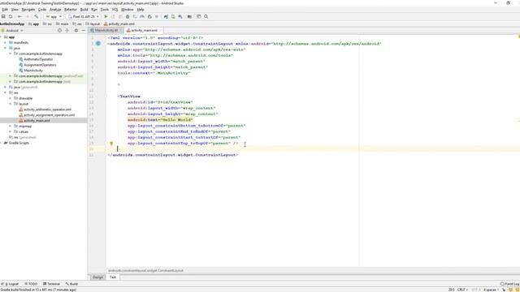Open the Refactor menu
The width and height of the screenshot is (520, 292).
click(x=71, y=10)
